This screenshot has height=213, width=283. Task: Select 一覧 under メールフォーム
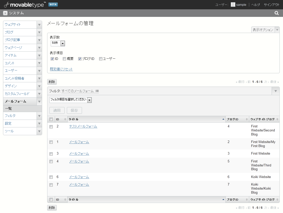click(9, 109)
